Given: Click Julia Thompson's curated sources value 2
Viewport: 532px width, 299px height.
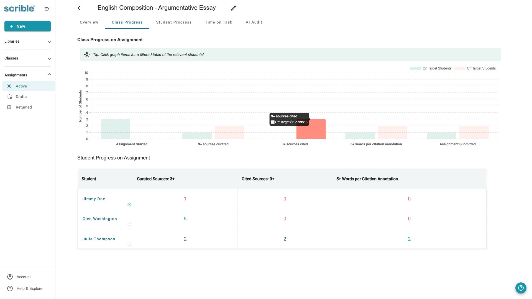Looking at the screenshot, I should tap(185, 239).
